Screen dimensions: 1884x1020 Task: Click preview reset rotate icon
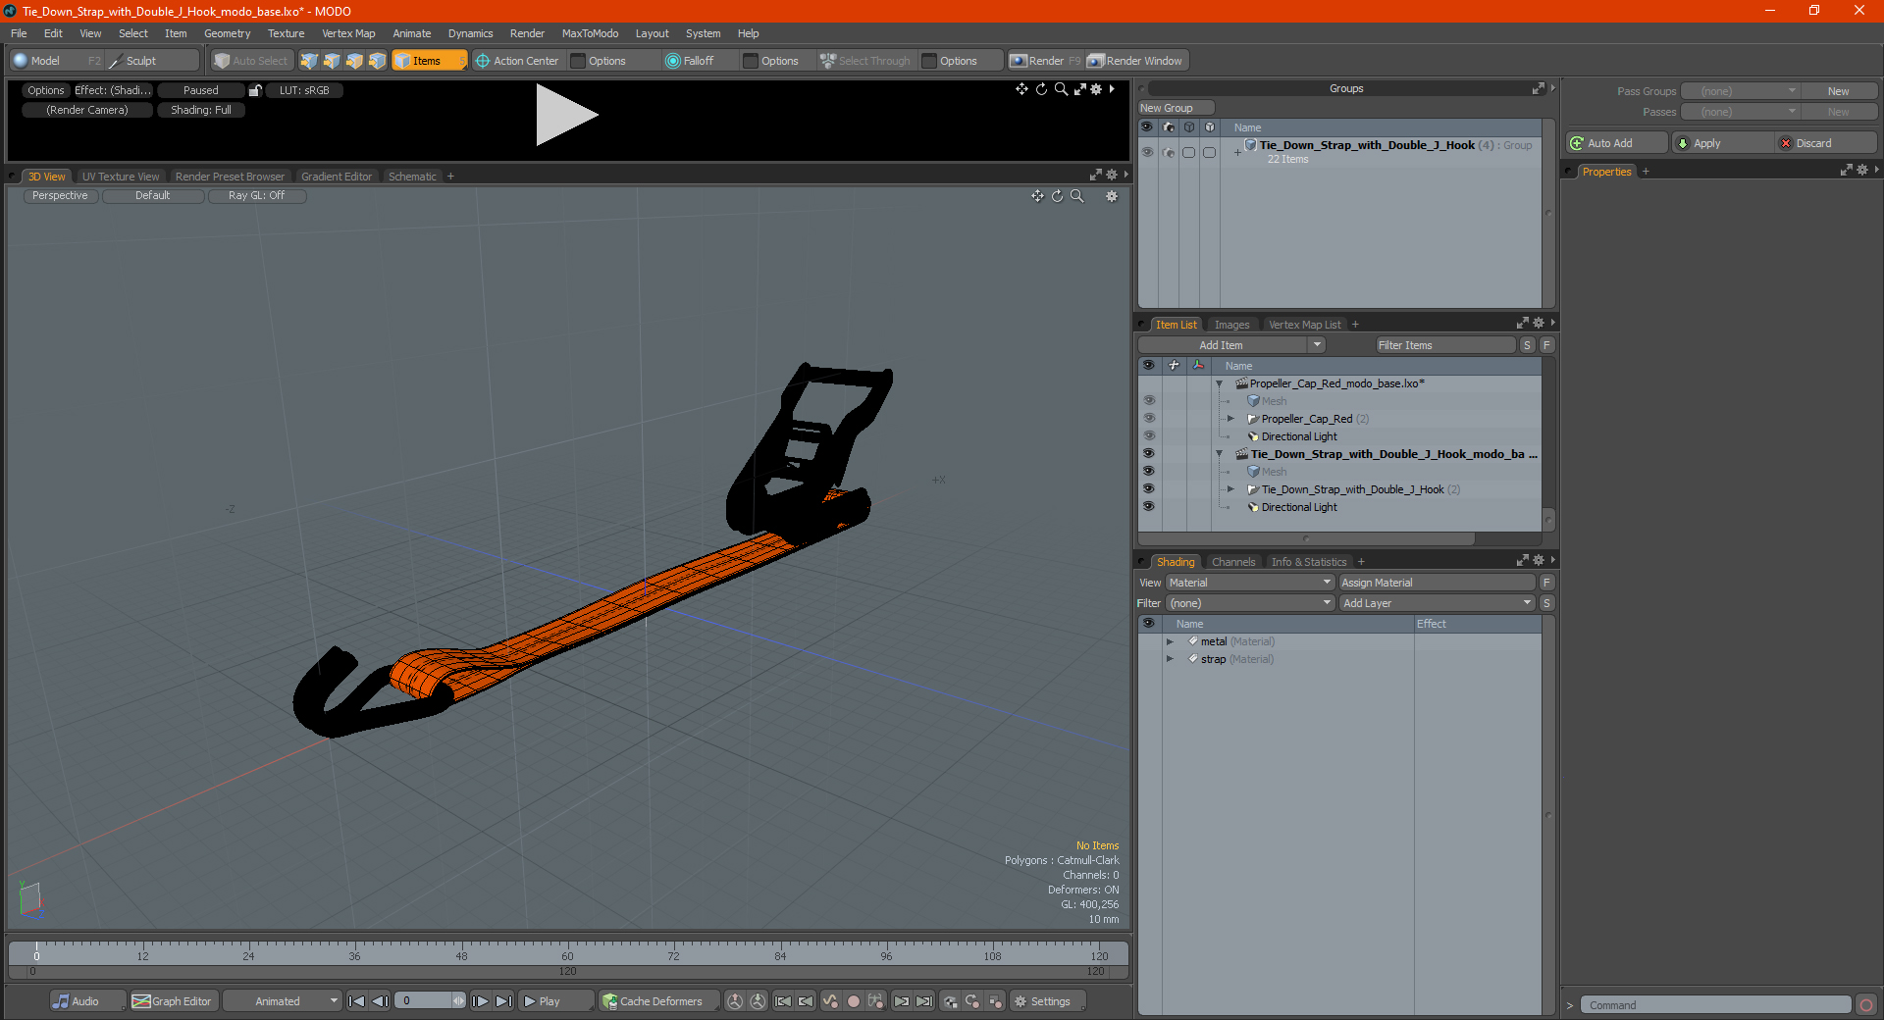pyautogui.click(x=1041, y=89)
